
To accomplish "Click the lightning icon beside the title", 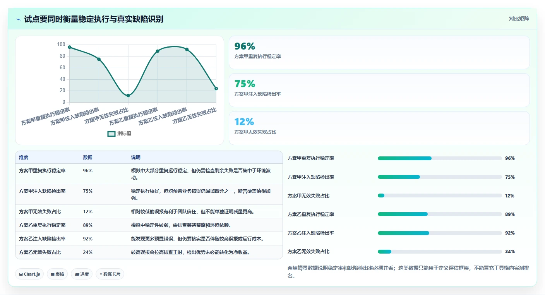I will tap(19, 19).
